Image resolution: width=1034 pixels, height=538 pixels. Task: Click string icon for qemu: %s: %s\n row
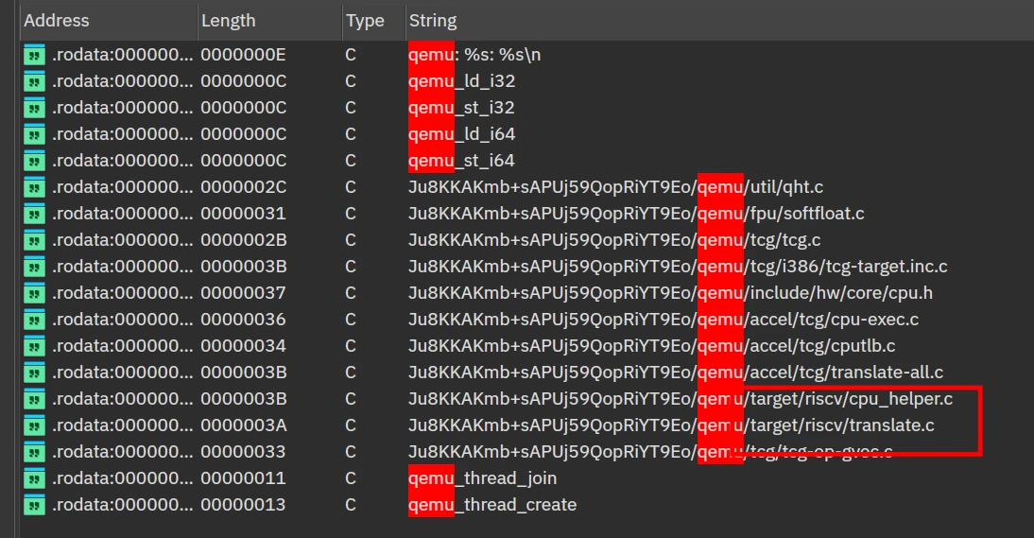[x=34, y=55]
